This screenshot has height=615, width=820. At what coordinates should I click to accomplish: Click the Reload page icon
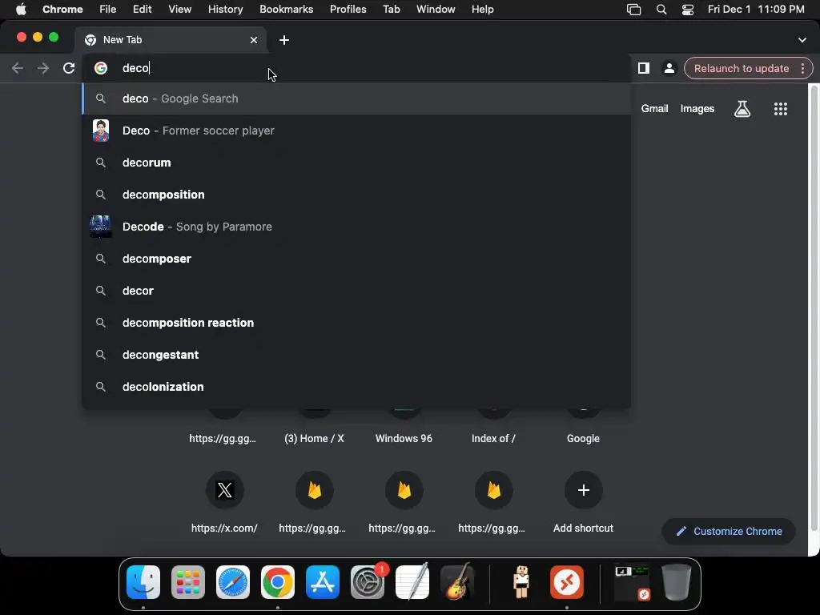tap(69, 68)
